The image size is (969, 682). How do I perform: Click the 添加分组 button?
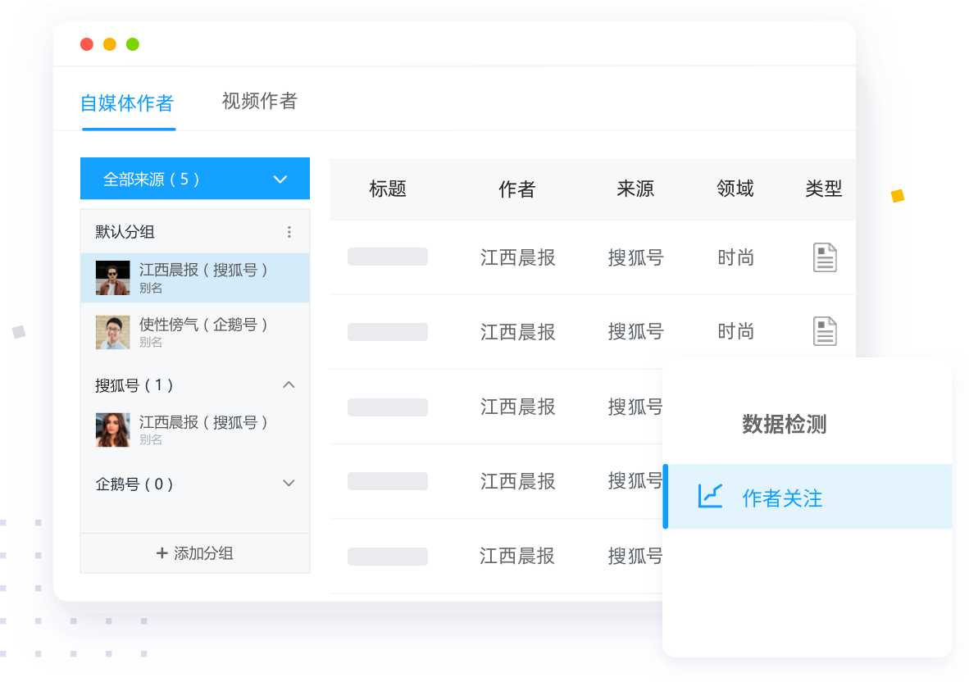pyautogui.click(x=195, y=553)
